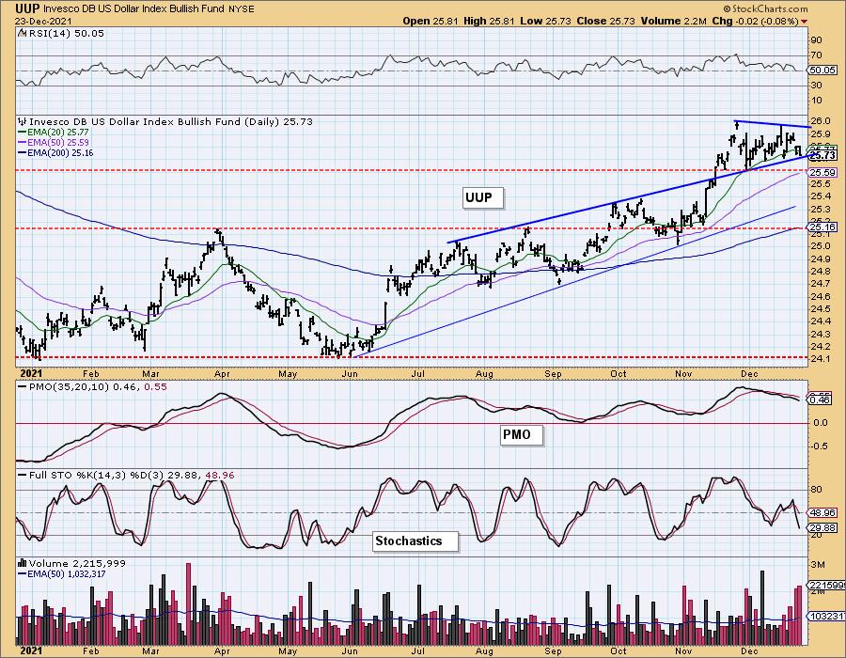Click the black PMO legend line
846x658 pixels.
(x=23, y=387)
